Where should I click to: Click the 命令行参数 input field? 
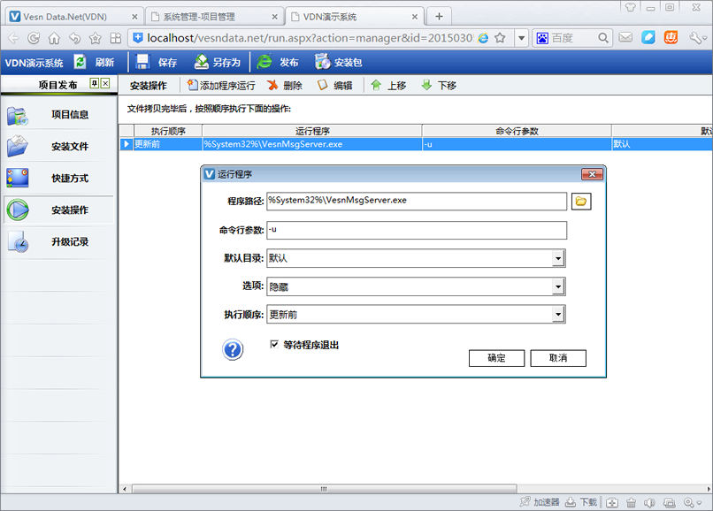click(416, 230)
